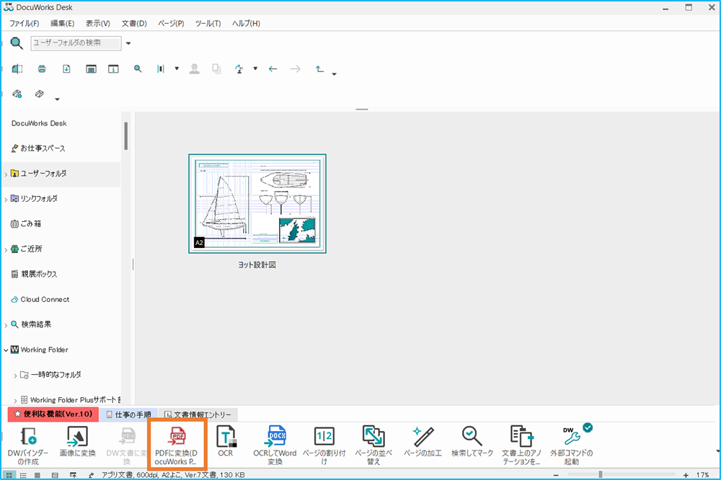Open overflow arrow in second toolbar row

pos(57,99)
